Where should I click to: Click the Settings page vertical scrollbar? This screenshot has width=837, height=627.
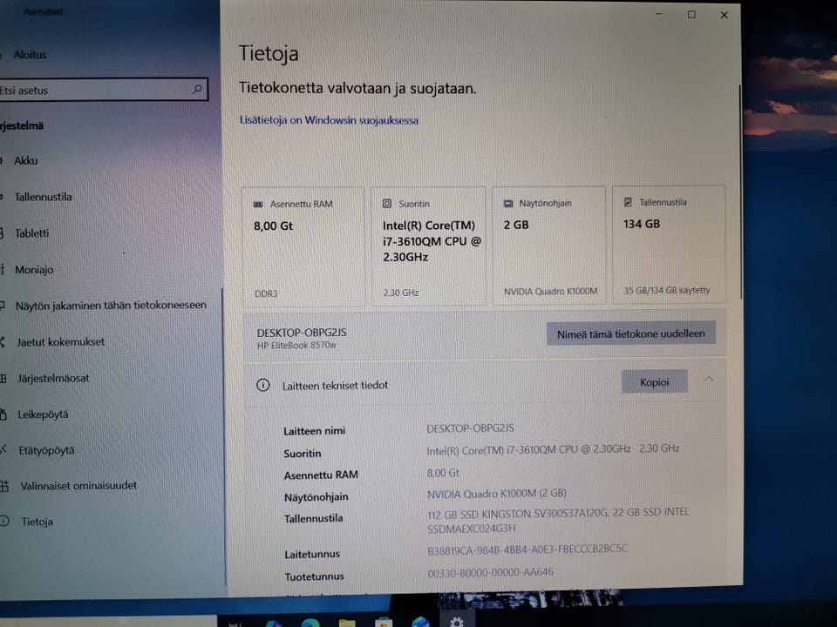740,192
